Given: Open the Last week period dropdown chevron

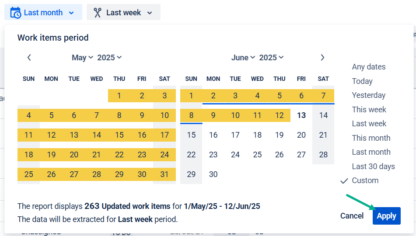Looking at the screenshot, I should (x=150, y=13).
